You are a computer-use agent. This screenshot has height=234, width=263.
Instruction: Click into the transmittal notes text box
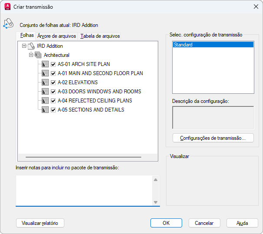point(83,190)
